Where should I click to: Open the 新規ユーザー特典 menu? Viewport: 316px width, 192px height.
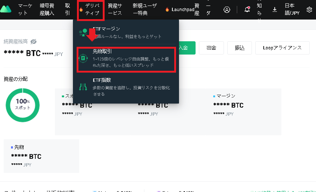point(145,10)
